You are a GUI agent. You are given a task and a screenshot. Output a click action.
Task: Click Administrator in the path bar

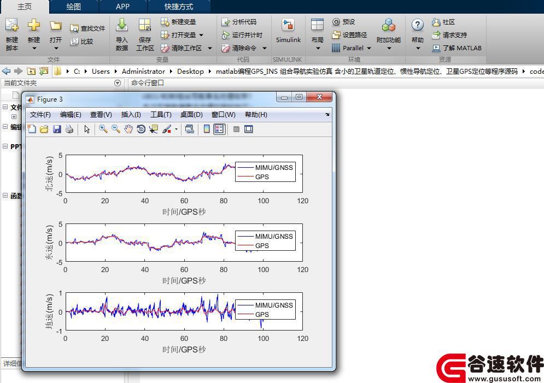(x=143, y=72)
